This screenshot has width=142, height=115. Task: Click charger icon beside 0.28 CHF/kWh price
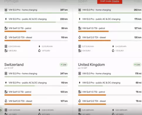pyautogui.click(x=6, y=110)
